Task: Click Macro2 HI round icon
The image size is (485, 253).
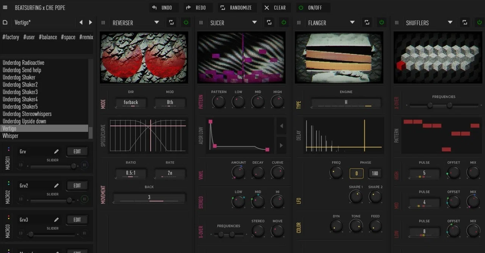Action: [84, 199]
